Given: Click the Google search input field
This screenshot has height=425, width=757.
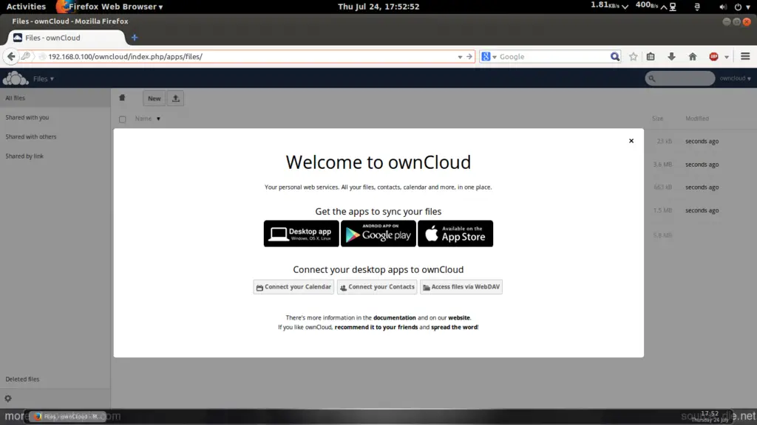Looking at the screenshot, I should (x=551, y=57).
